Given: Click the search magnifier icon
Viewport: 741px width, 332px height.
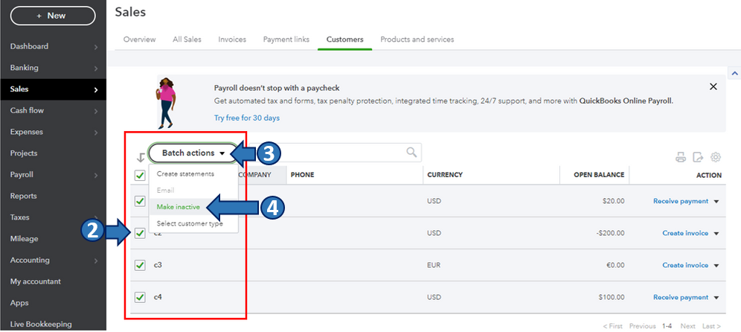Looking at the screenshot, I should tap(411, 153).
